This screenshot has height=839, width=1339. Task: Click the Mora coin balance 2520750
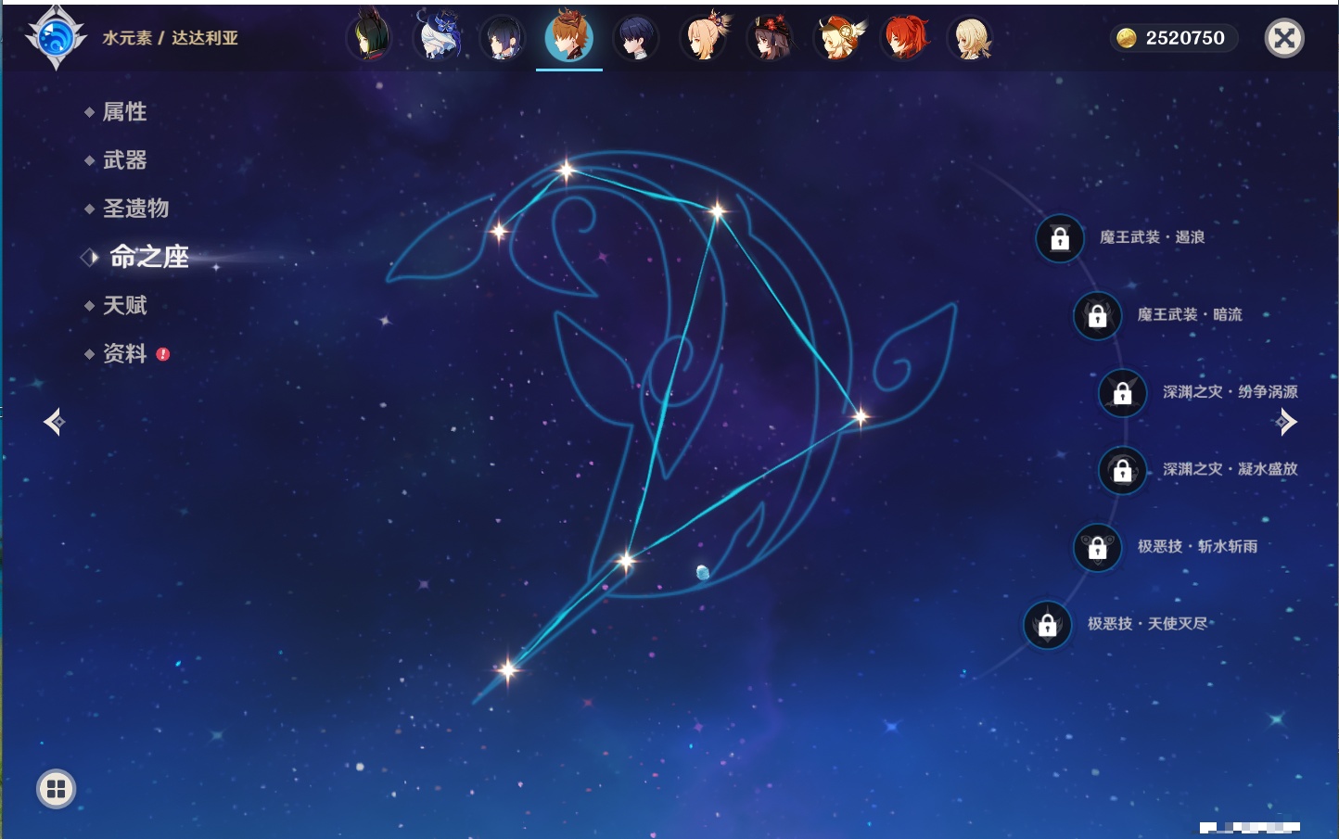[1174, 38]
